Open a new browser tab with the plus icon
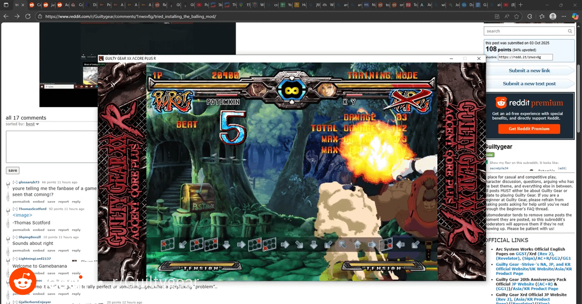This screenshot has height=304, width=582. pyautogui.click(x=519, y=5)
